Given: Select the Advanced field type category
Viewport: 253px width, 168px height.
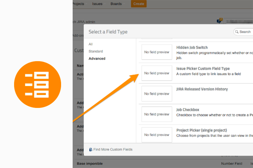Looking at the screenshot, I should [x=97, y=59].
